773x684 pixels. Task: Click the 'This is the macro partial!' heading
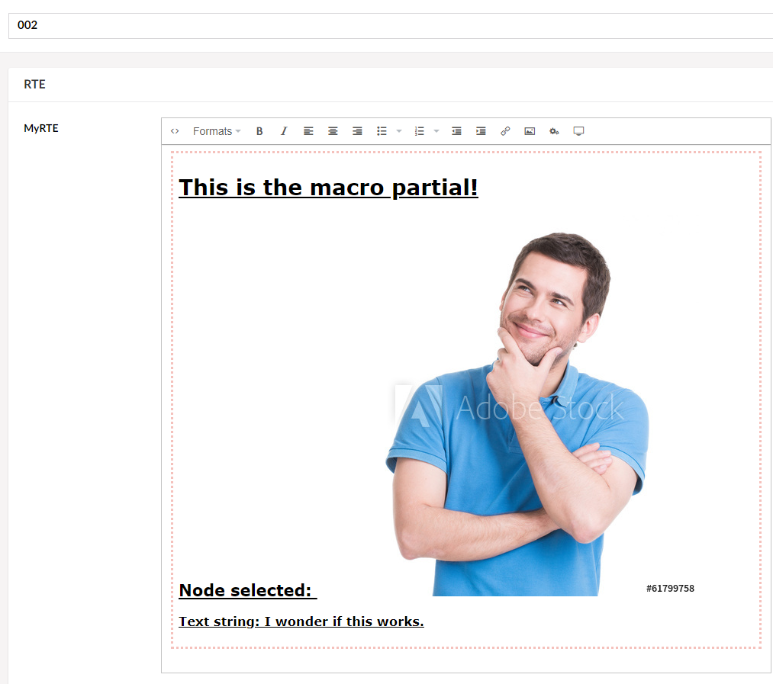coord(328,187)
